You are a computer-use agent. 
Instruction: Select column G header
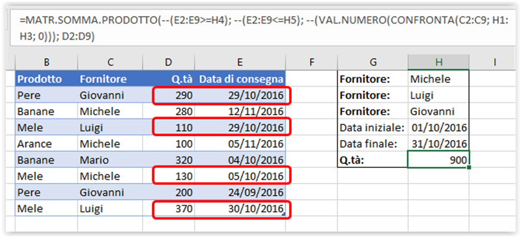373,62
